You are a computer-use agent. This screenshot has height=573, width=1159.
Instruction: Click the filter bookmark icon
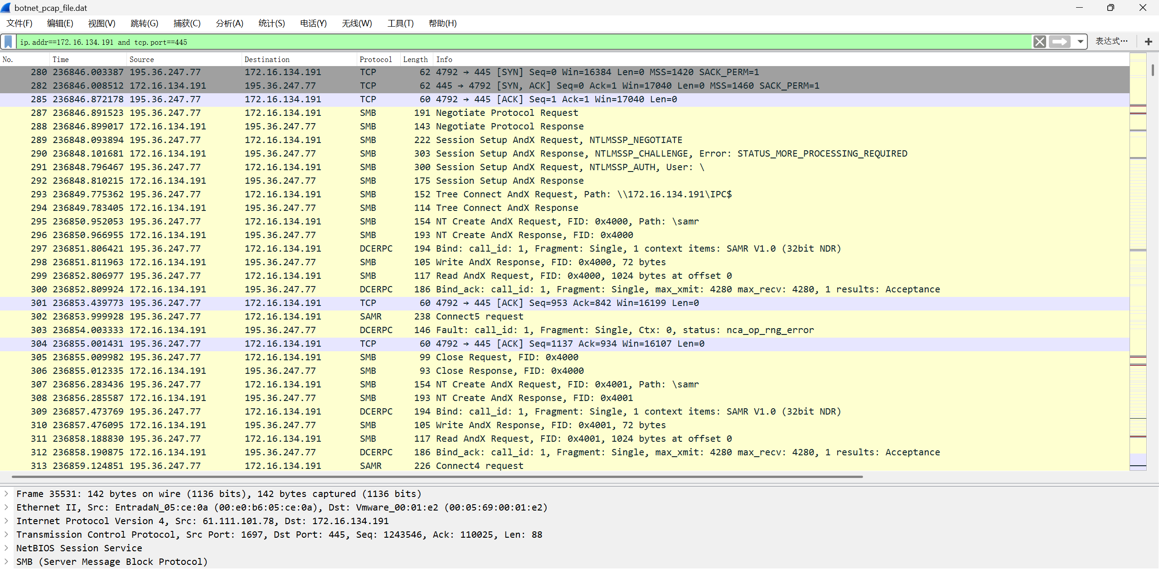[8, 42]
